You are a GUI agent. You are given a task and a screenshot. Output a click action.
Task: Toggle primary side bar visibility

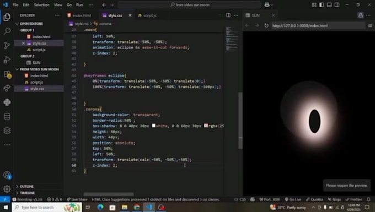tap(322, 5)
